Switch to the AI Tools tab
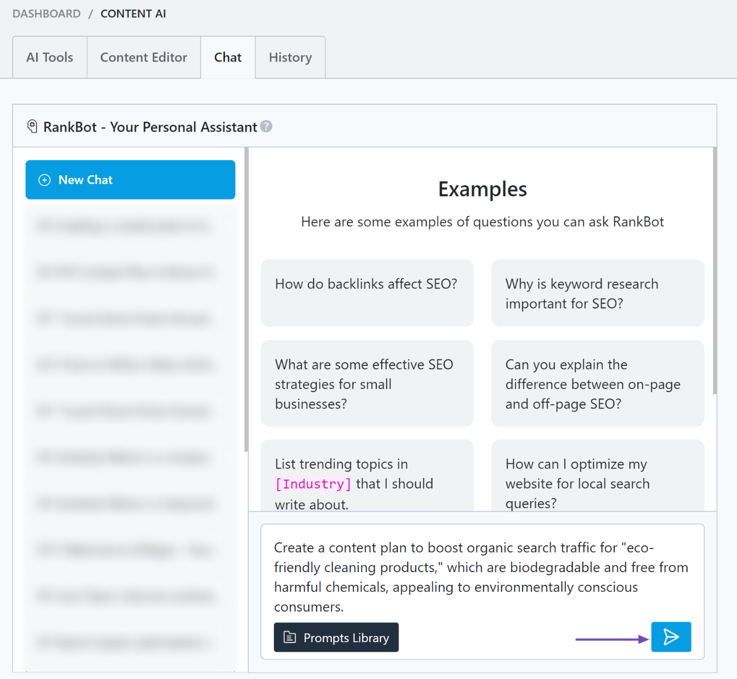 [x=50, y=57]
